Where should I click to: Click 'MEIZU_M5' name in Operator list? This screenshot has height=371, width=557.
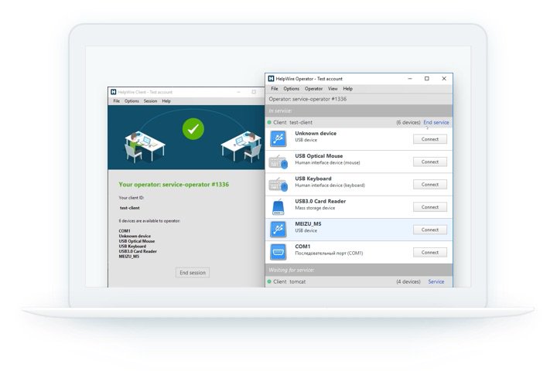point(308,224)
